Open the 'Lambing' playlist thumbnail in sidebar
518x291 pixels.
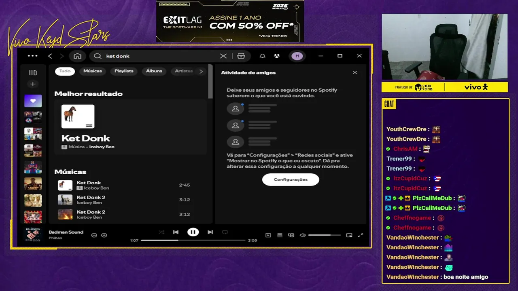(x=33, y=184)
